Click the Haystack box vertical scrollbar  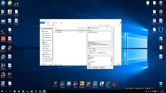[x=111, y=36]
